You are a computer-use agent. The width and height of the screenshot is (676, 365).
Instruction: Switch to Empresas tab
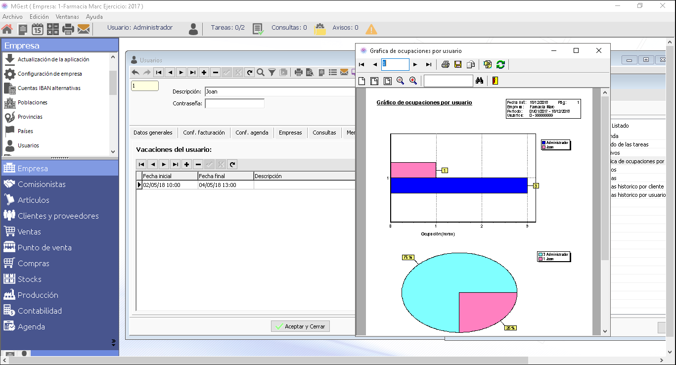(x=290, y=133)
